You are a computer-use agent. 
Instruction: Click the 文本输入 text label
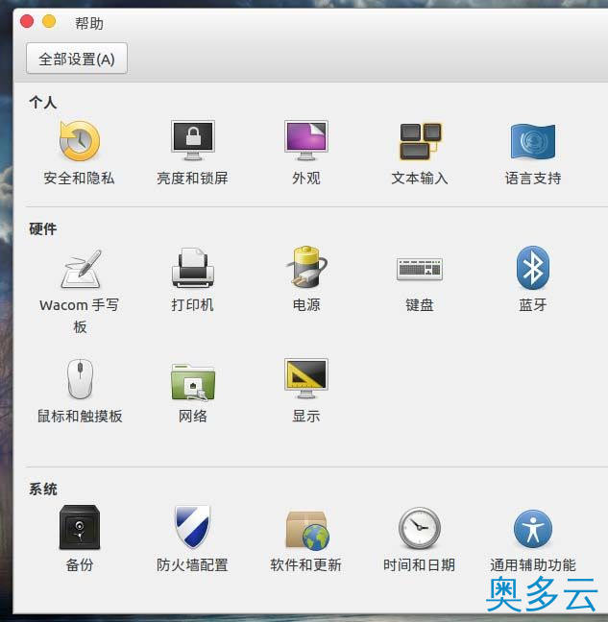coord(420,179)
